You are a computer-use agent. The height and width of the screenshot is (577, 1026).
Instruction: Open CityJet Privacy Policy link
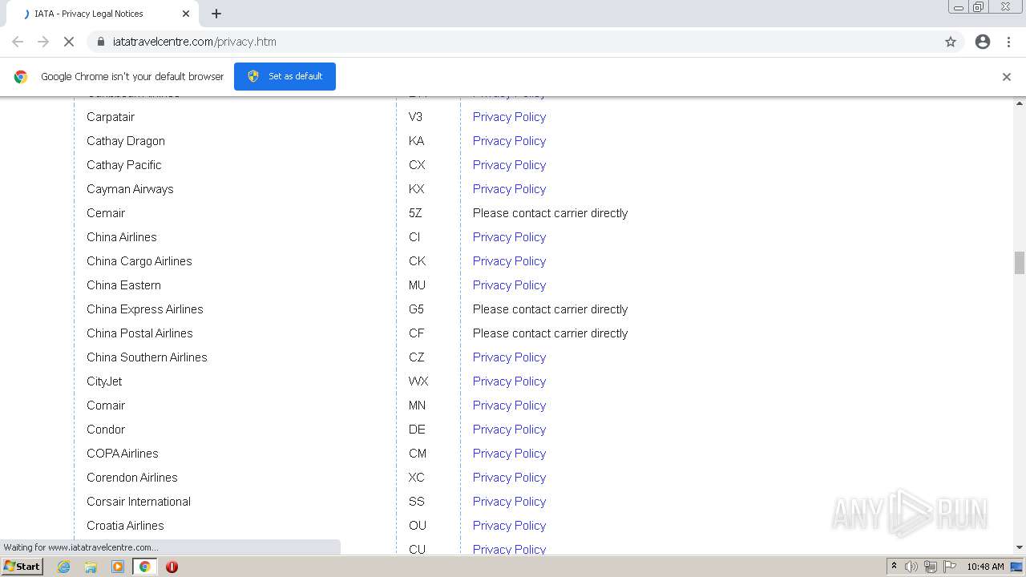point(509,381)
